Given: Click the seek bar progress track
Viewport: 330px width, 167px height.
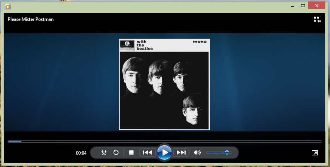Looking at the screenshot, I should (165, 141).
